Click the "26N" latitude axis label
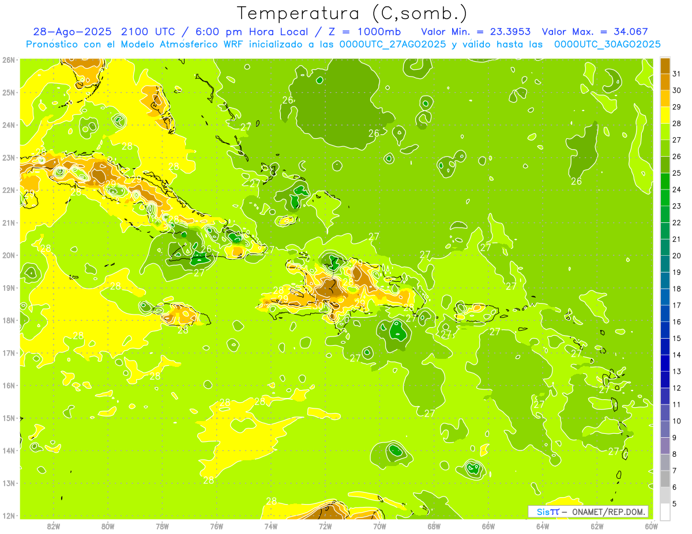Viewport: 692px width, 534px height. pyautogui.click(x=9, y=60)
